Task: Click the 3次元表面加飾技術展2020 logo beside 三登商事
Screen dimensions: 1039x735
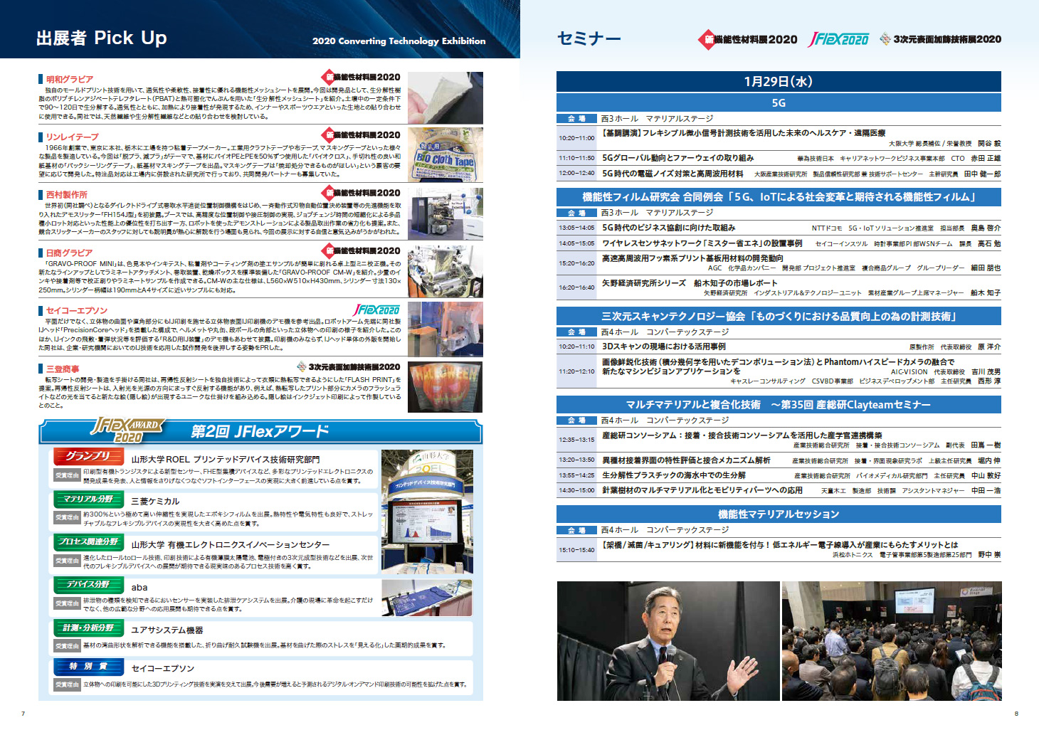Action: pyautogui.click(x=349, y=367)
